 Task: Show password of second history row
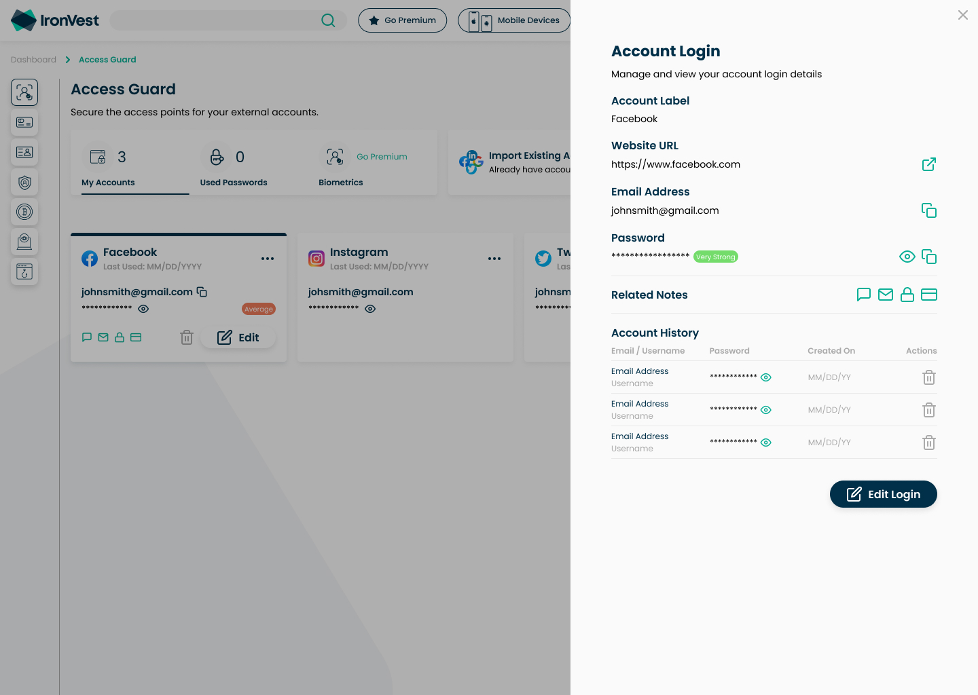[766, 410]
